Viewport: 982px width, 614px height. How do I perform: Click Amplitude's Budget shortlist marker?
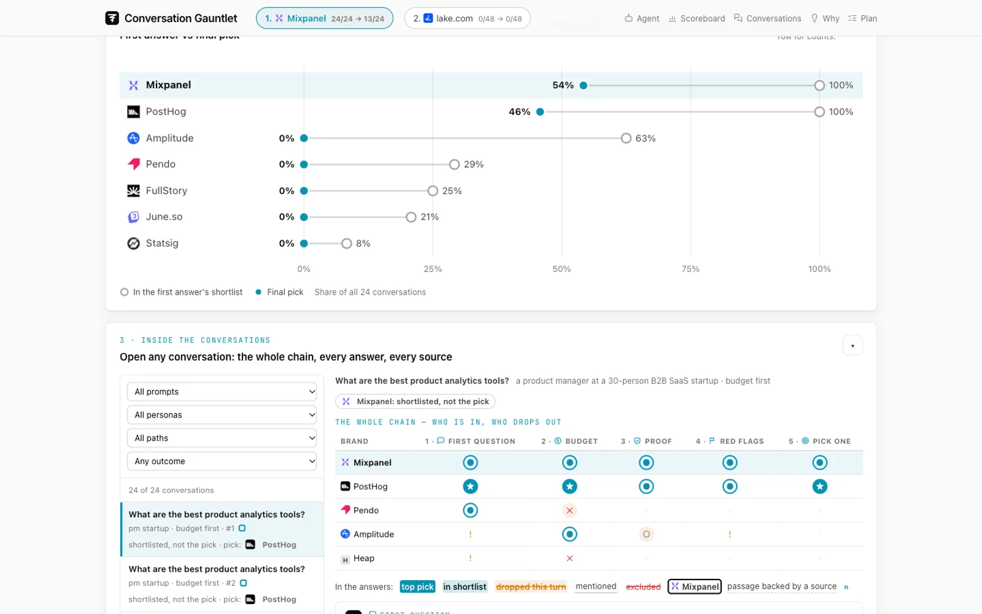click(x=570, y=534)
